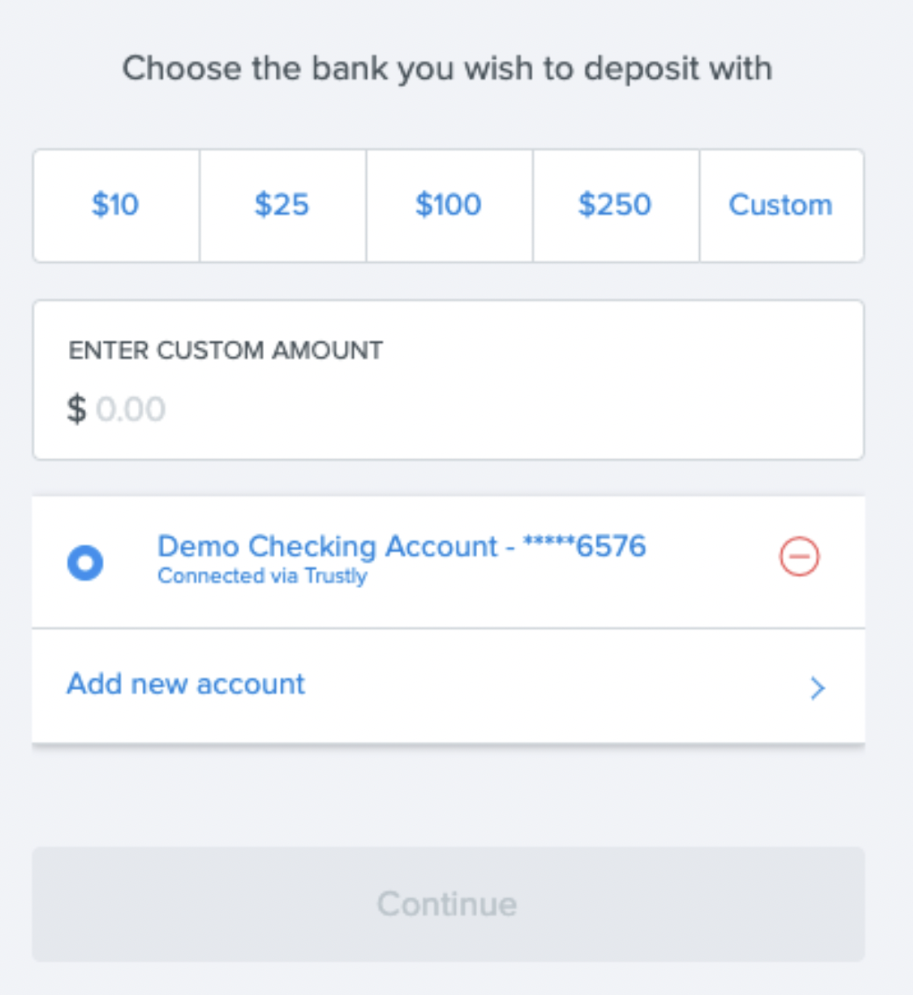Click the Demo Checking Account name
The image size is (913, 995).
(401, 547)
